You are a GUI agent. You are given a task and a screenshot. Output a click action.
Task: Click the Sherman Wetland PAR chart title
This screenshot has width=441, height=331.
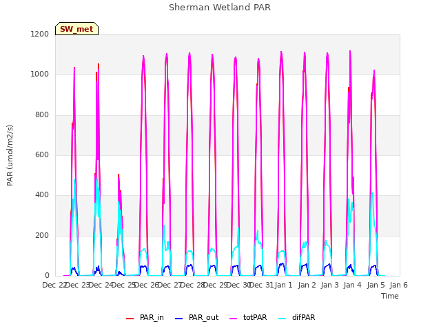coord(220,7)
